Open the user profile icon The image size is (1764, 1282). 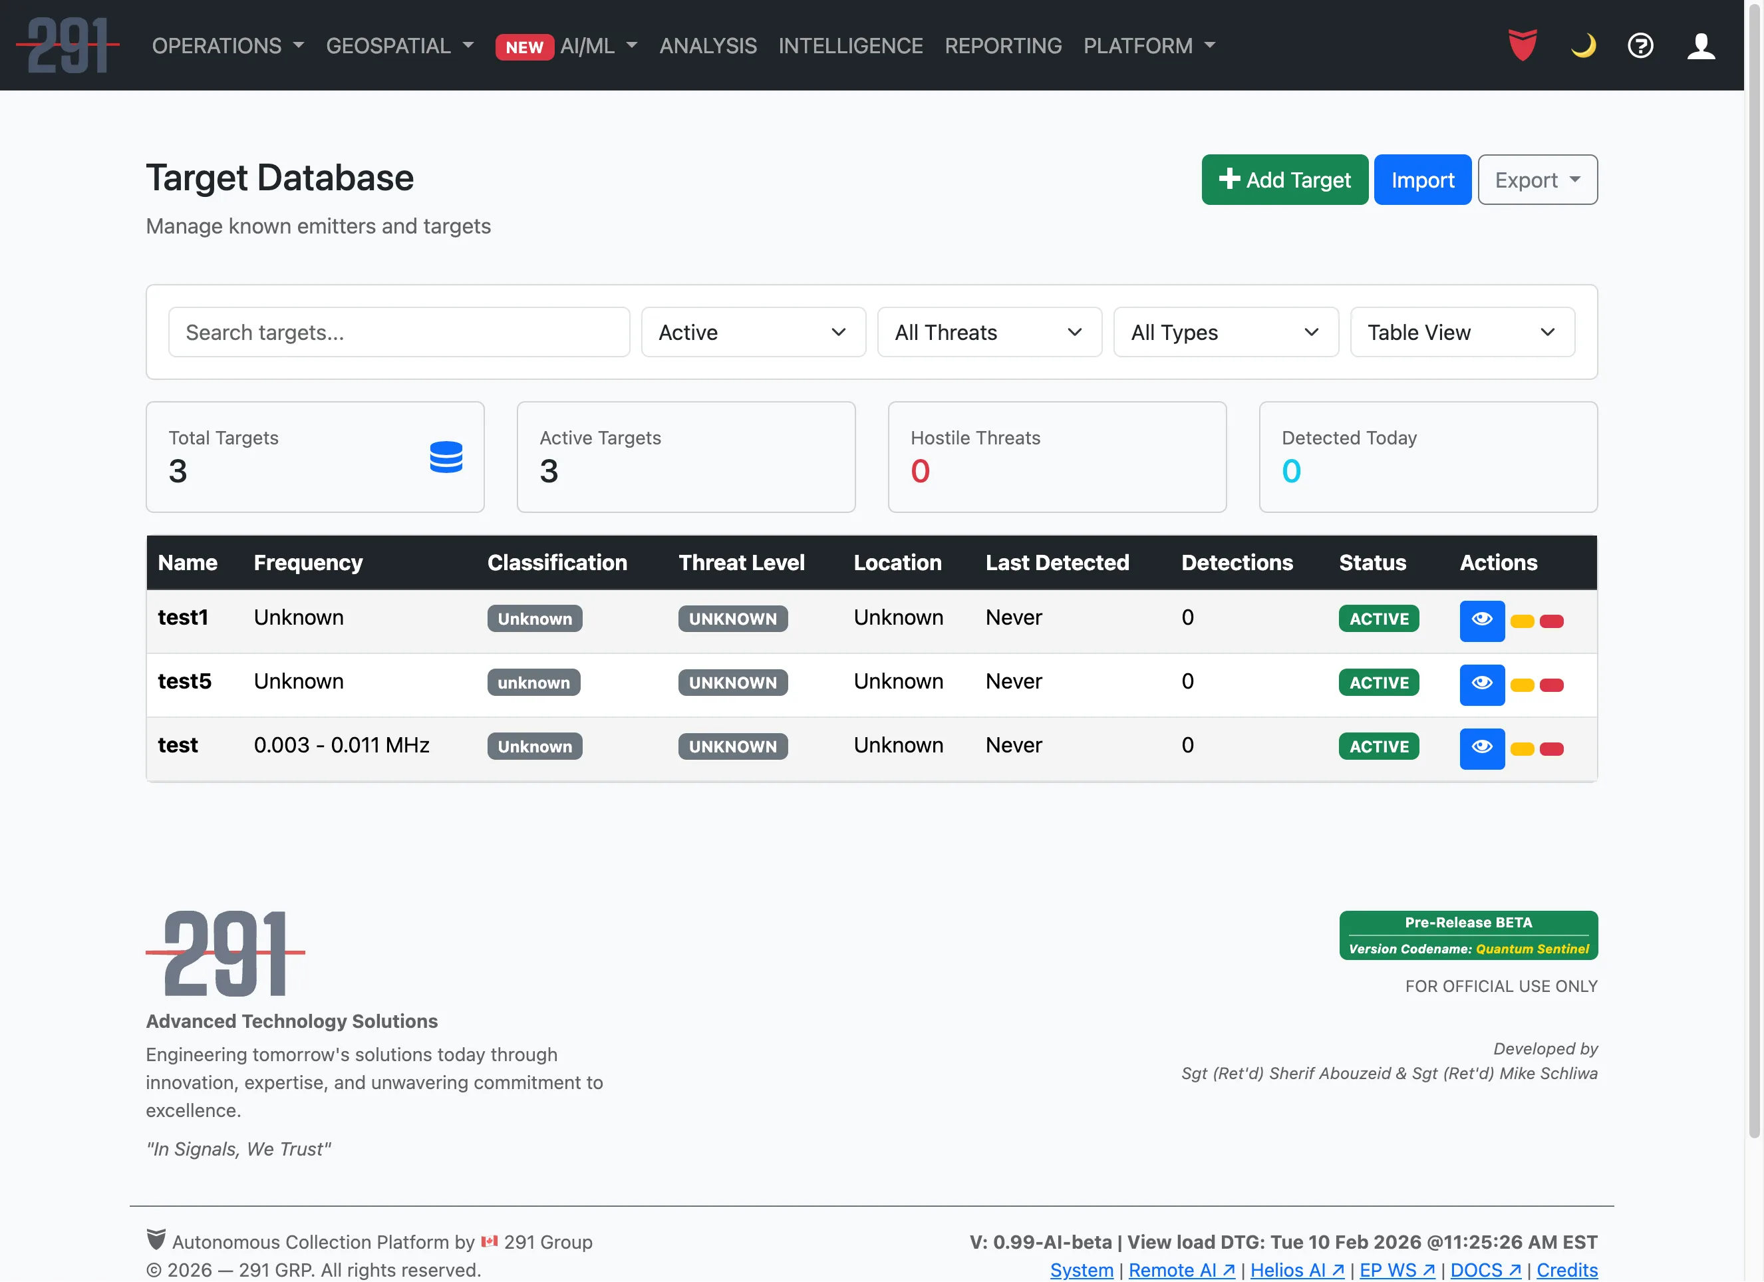click(1701, 45)
